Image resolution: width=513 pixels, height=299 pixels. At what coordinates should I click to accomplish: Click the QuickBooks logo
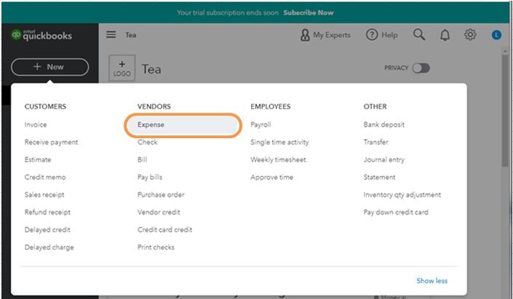point(41,35)
